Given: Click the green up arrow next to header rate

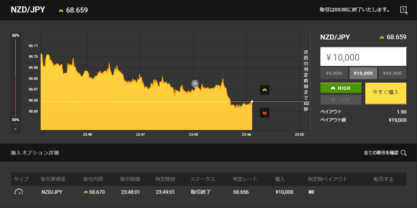Looking at the screenshot, I should coord(61,11).
